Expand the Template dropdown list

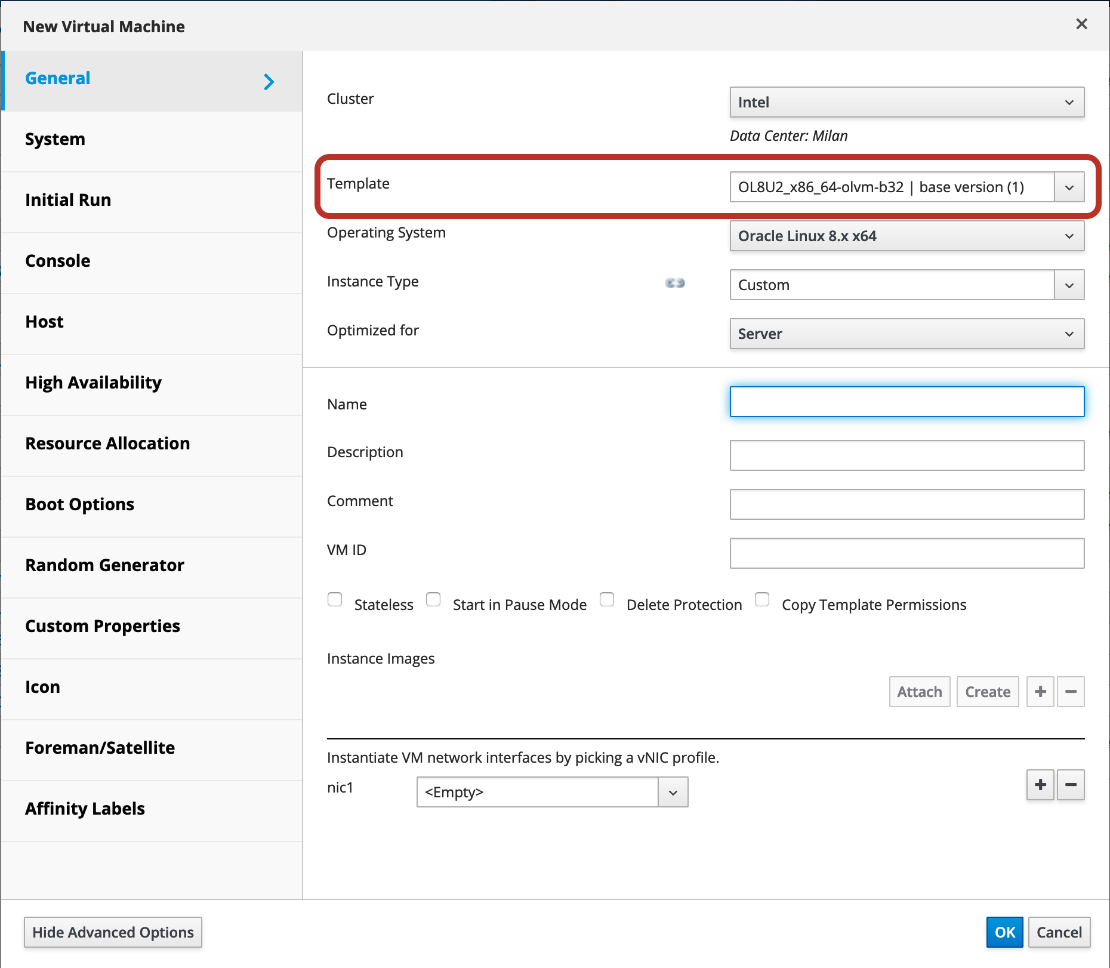point(1069,187)
